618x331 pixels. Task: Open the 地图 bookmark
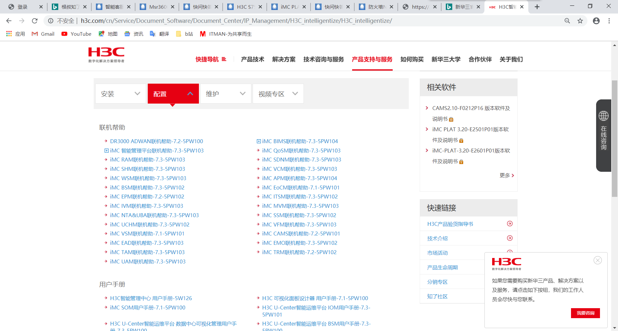coord(108,34)
